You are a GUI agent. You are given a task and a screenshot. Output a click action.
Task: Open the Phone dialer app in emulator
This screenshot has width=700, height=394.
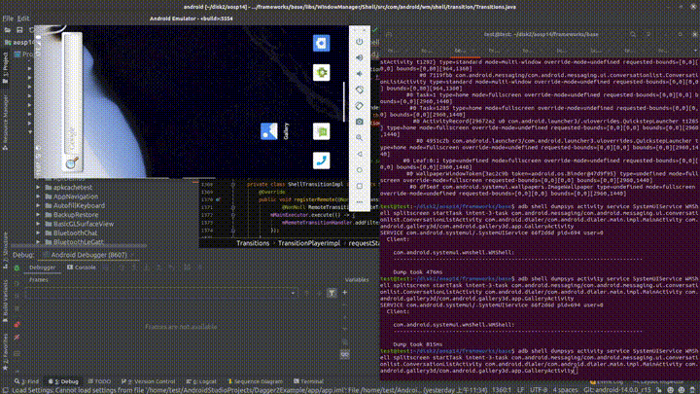tap(322, 161)
